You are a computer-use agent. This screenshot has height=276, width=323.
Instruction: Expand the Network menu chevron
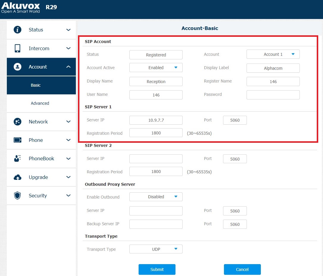[68, 122]
